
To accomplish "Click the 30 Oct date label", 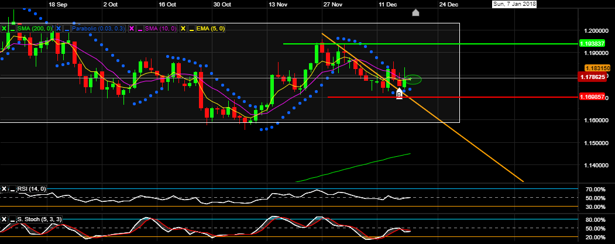I will coord(222,4).
